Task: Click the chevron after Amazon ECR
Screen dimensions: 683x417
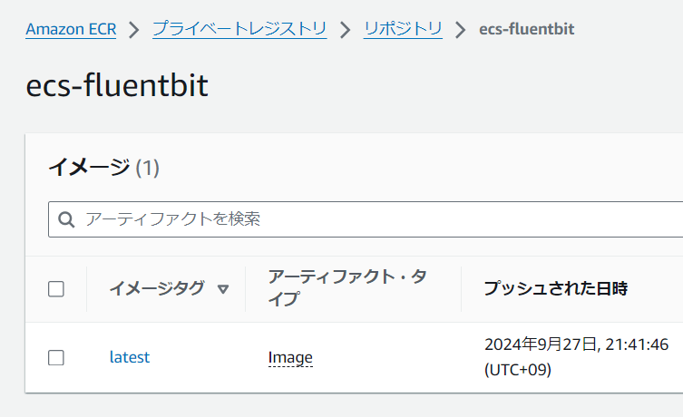Action: click(134, 30)
